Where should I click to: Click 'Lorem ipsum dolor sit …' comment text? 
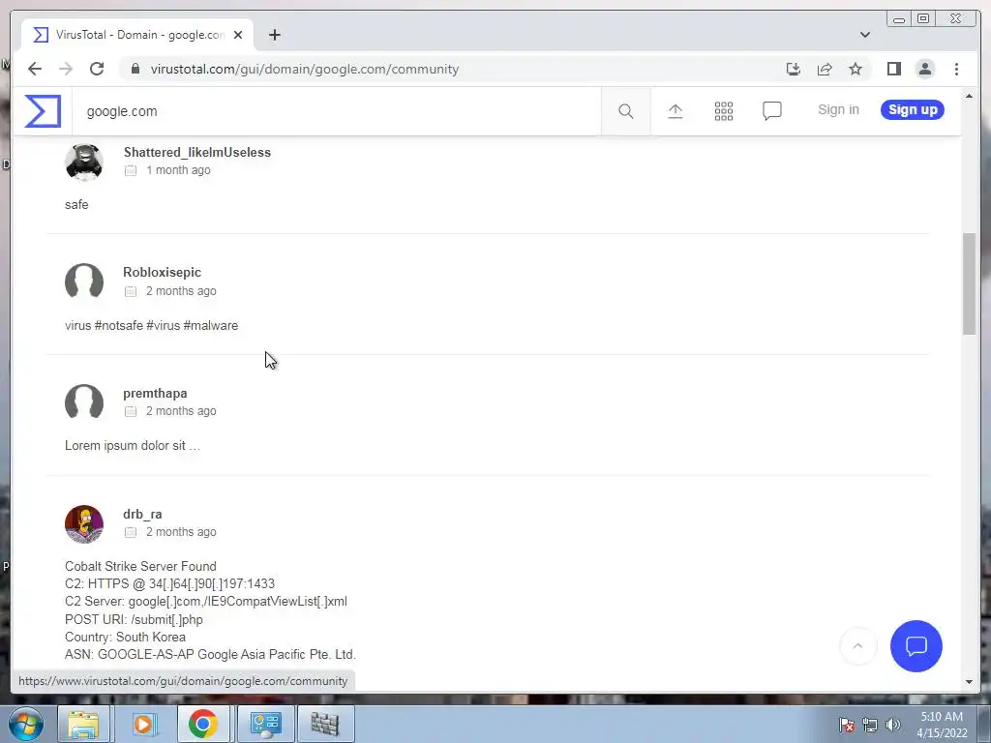click(132, 445)
